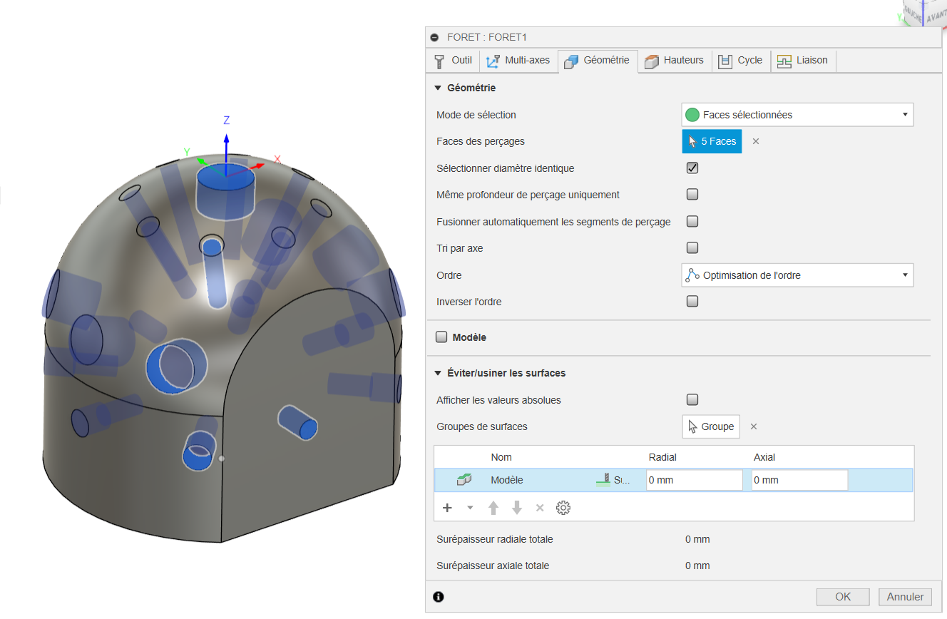This screenshot has height=619, width=947.
Task: Switch to the Multi-axes tab
Action: pos(518,61)
